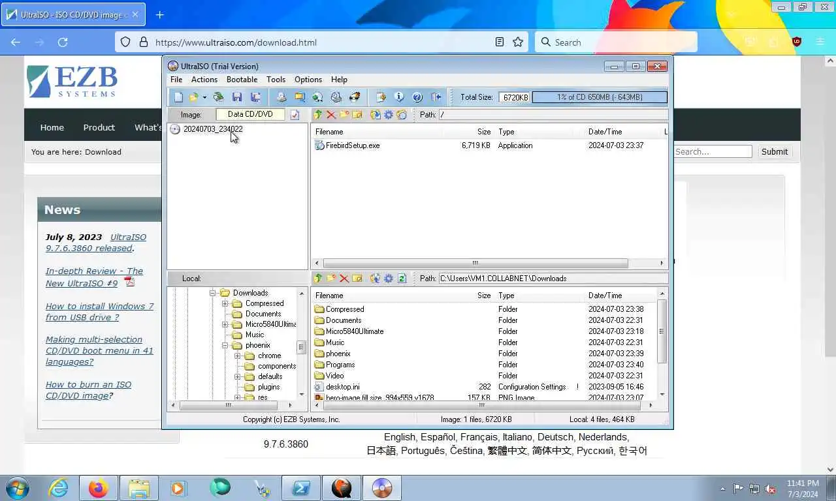Open the File menu

click(176, 80)
